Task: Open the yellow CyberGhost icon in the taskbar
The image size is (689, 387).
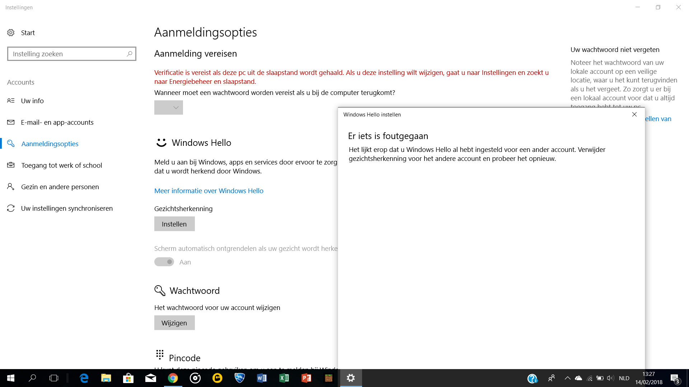Action: pos(217,378)
